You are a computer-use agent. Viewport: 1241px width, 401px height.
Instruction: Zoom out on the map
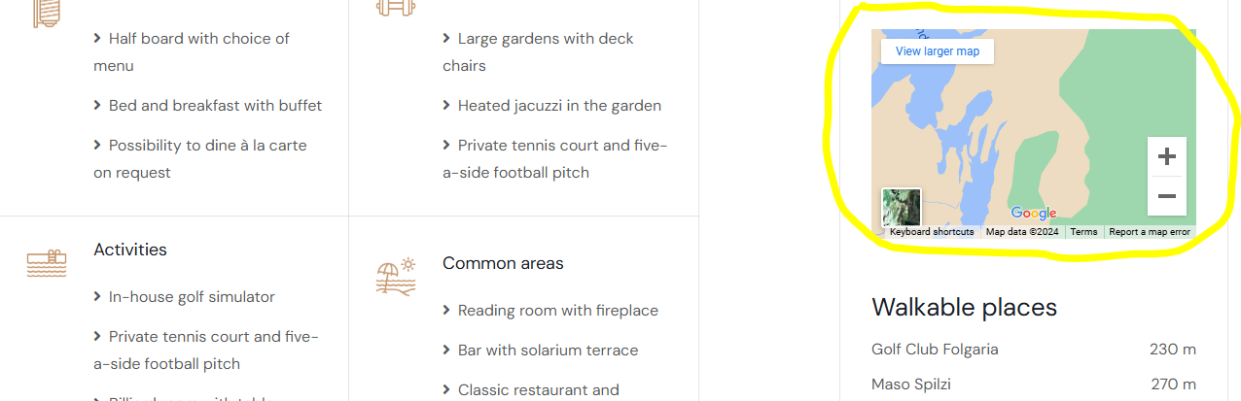click(1167, 196)
